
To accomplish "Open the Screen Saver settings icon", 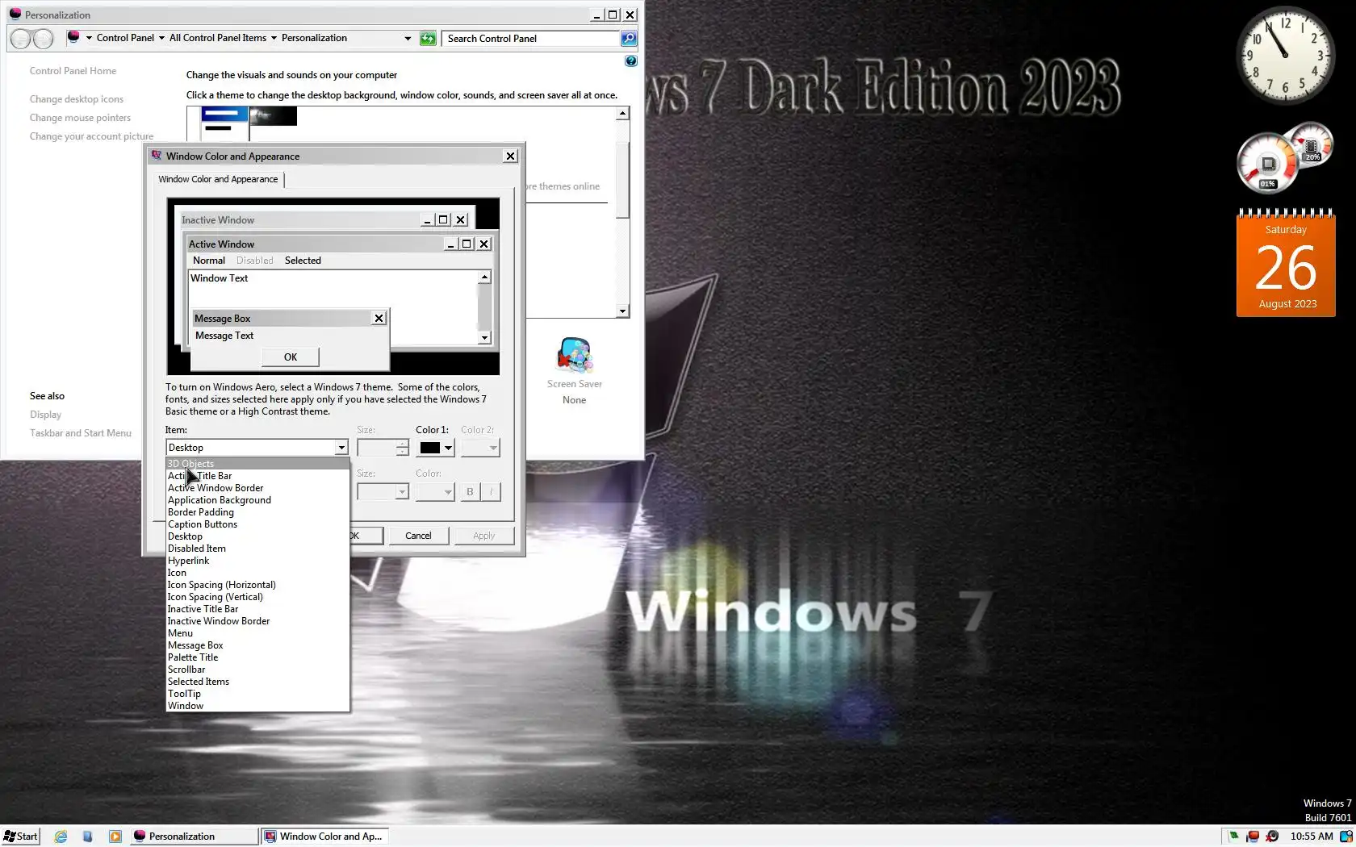I will 575,356.
